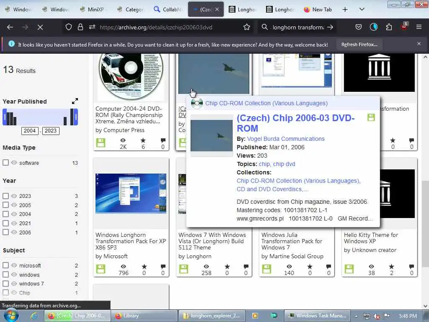Check the 2023 year filter
This screenshot has height=322, width=429.
coord(5,196)
